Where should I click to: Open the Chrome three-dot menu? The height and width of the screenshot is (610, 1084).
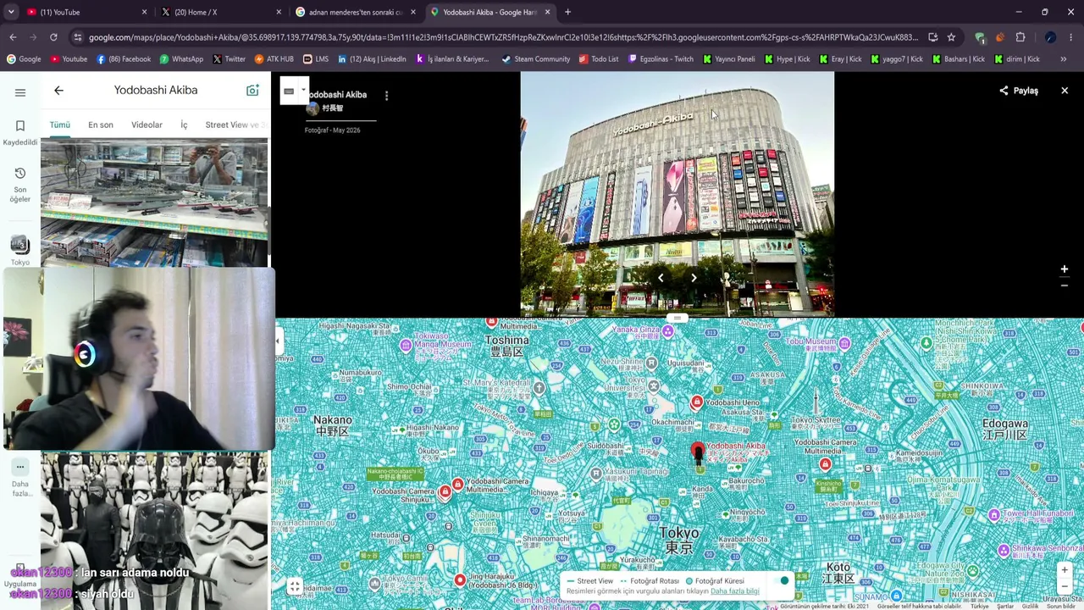pyautogui.click(x=1072, y=37)
